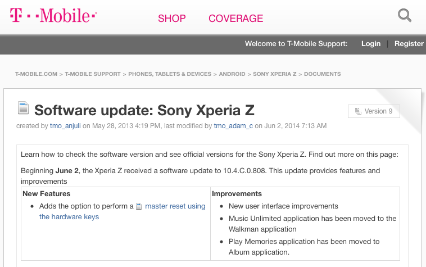The image size is (426, 267).
Task: Click the document icon before master reset link
Action: [x=139, y=206]
